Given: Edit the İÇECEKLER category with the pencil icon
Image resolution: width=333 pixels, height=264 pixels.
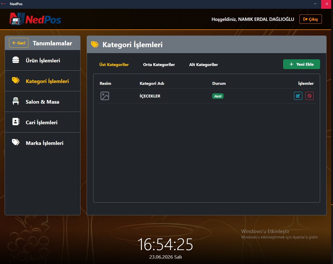Looking at the screenshot, I should [298, 96].
